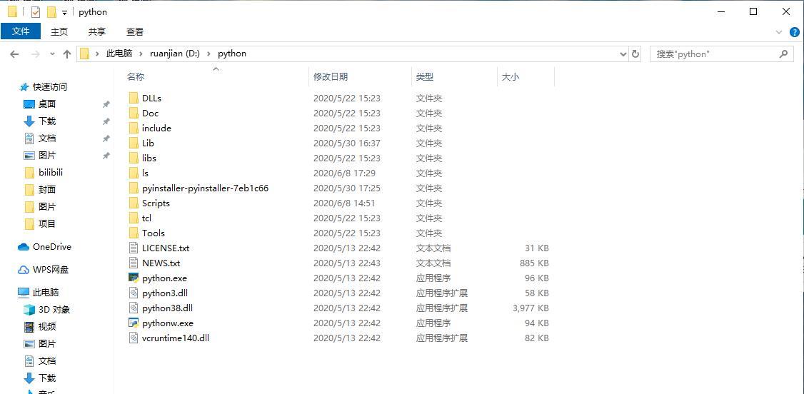Select the Lib folder icon

coord(134,143)
